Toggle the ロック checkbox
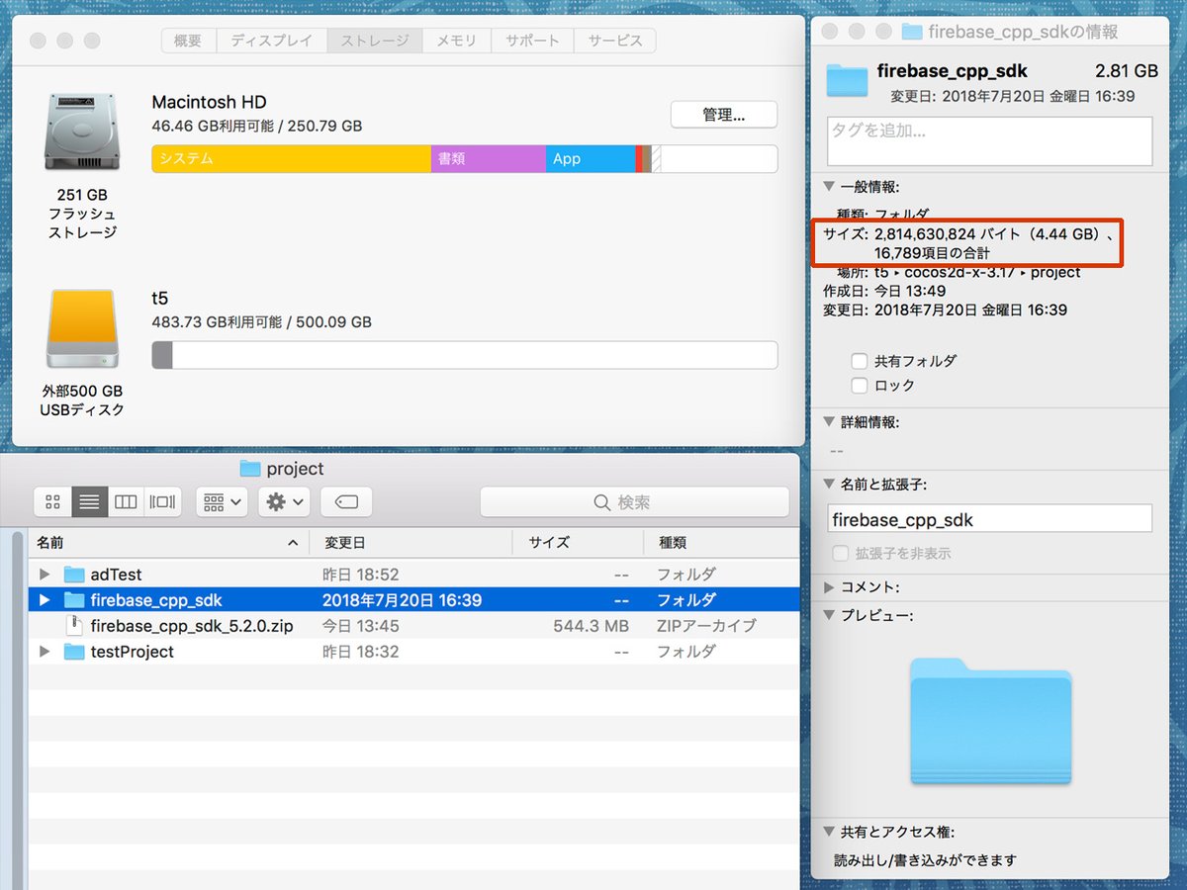 point(860,386)
